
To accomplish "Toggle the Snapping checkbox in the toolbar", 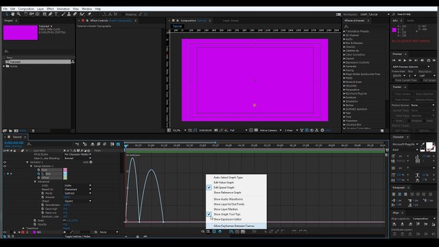I will click(123, 14).
